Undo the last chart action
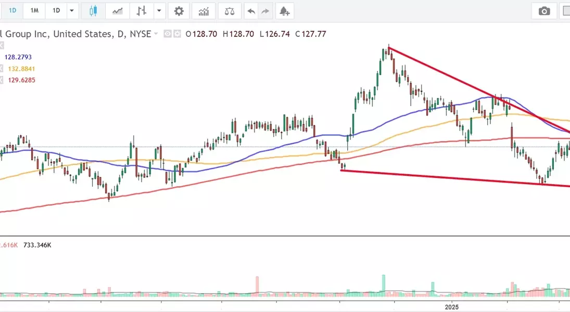This screenshot has width=570, height=312. click(252, 11)
